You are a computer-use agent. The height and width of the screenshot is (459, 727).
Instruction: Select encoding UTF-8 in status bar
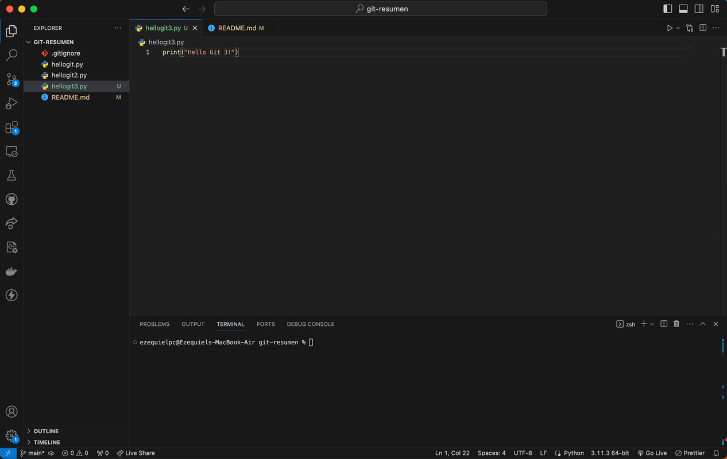coord(523,453)
